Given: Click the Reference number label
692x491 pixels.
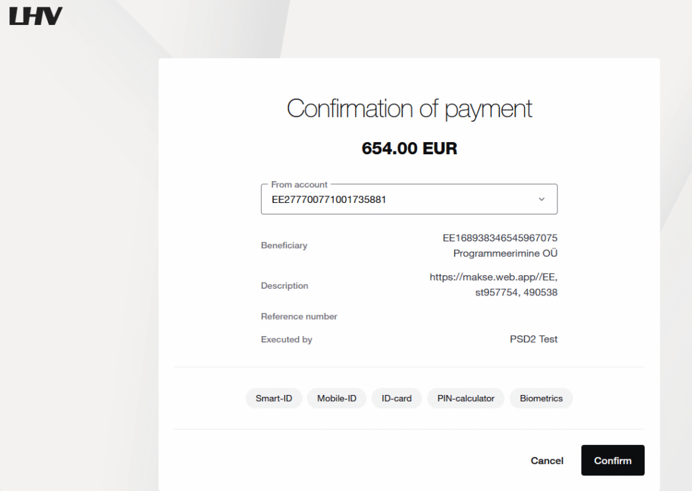Looking at the screenshot, I should coord(299,317).
